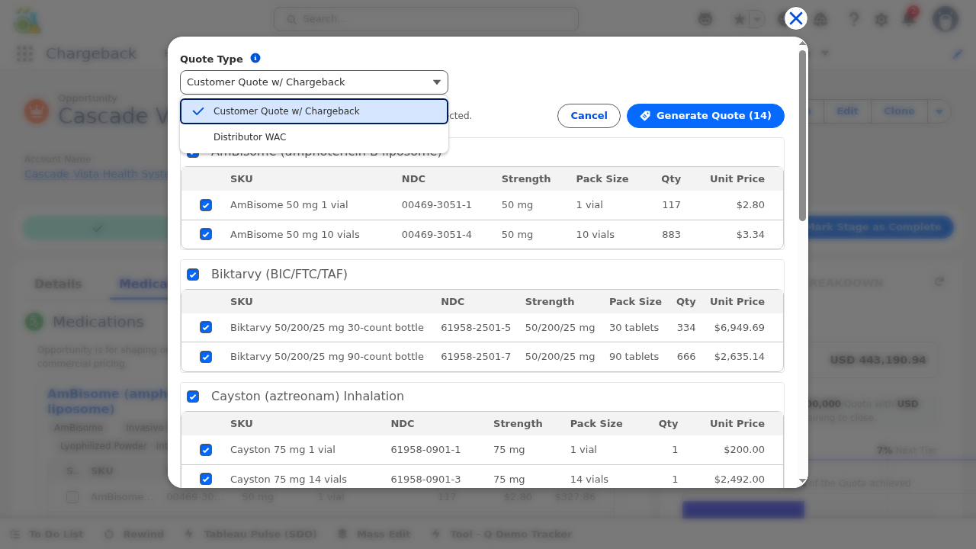Click the purple quota progress bar
The width and height of the screenshot is (976, 549).
click(x=743, y=509)
